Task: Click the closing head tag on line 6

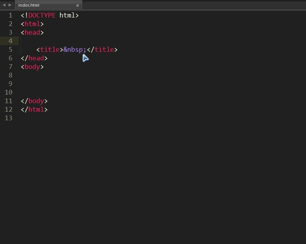Action: click(34, 58)
